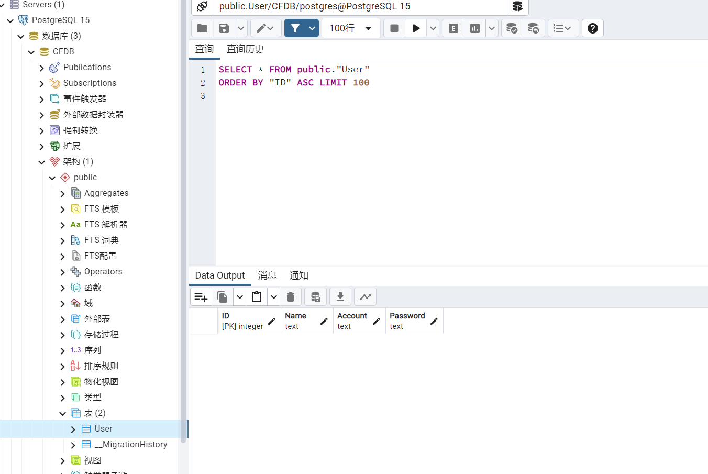The width and height of the screenshot is (708, 474).
Task: Delete selected rows with trash icon
Action: (x=291, y=297)
